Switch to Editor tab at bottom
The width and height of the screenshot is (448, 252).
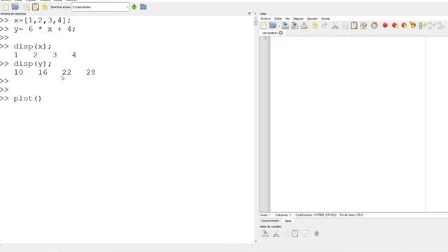[x=288, y=221]
